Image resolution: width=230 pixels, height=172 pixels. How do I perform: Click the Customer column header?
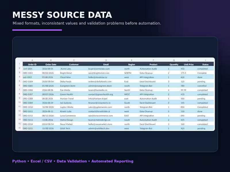click(74, 64)
